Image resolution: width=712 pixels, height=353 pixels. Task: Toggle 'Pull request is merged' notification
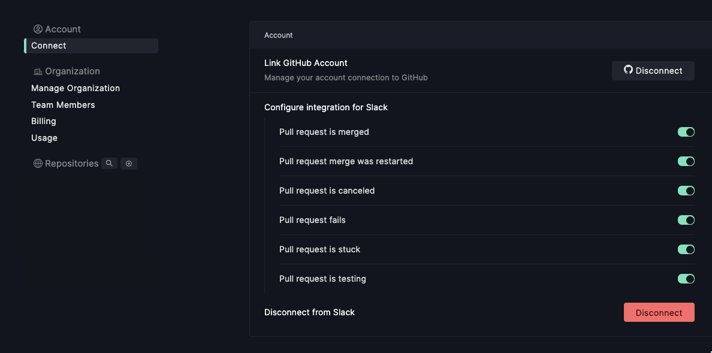coord(686,132)
